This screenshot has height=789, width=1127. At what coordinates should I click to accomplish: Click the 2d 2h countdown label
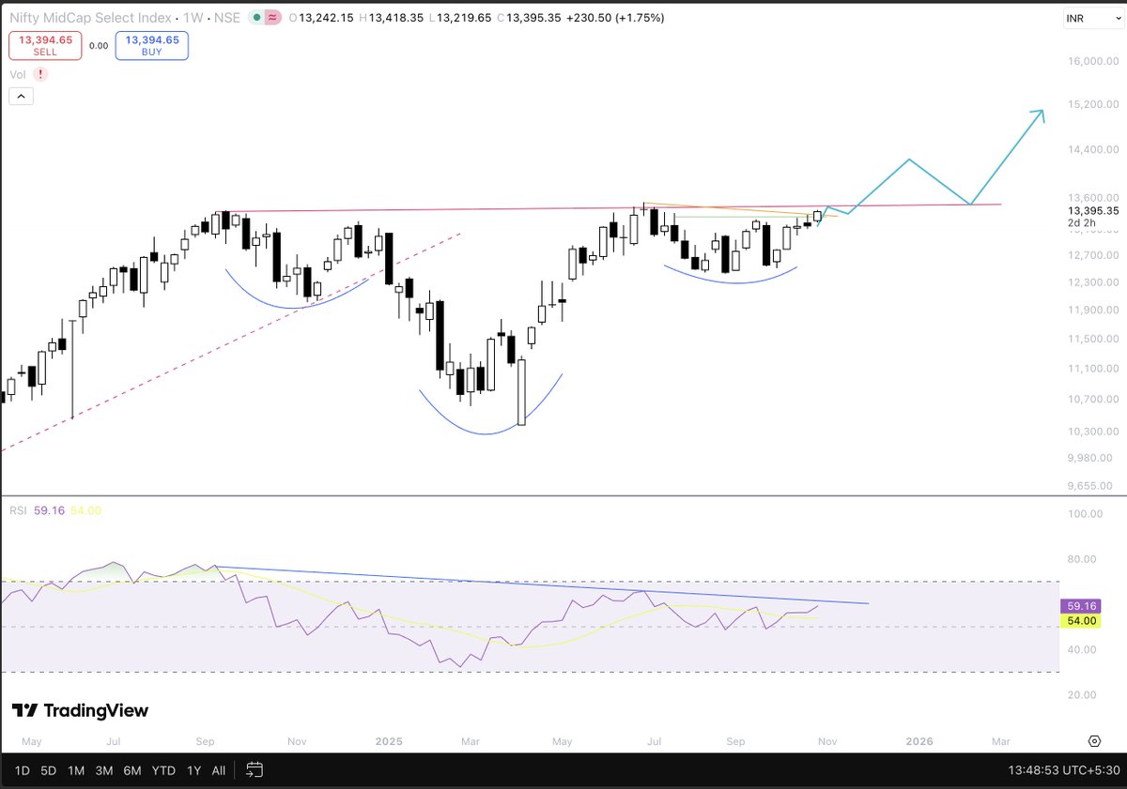[1080, 223]
